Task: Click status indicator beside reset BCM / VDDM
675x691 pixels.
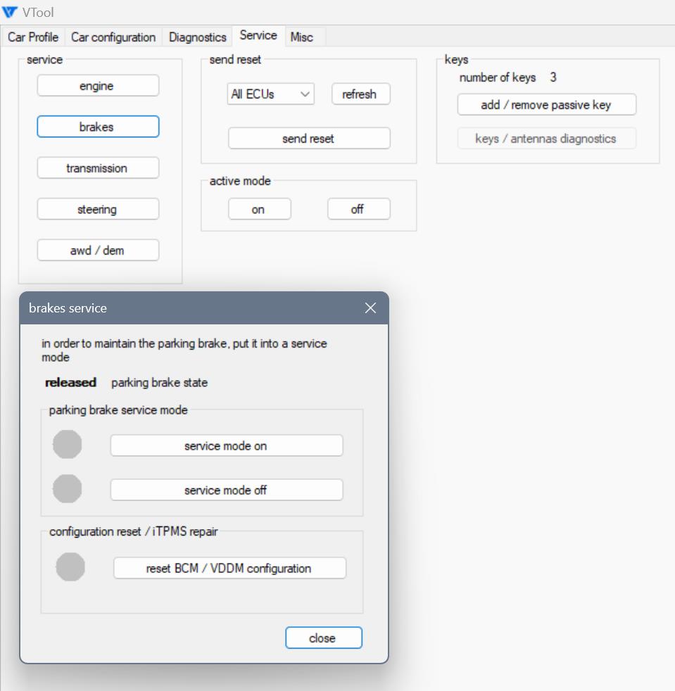Action: [70, 567]
